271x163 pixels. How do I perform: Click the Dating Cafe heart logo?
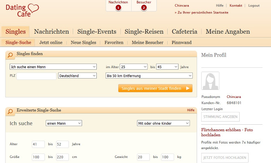(22, 10)
